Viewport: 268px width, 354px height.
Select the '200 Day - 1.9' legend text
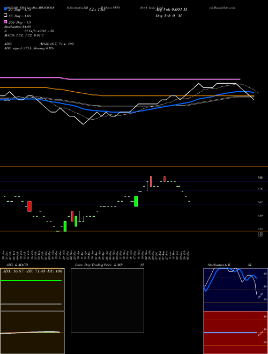click(x=20, y=23)
